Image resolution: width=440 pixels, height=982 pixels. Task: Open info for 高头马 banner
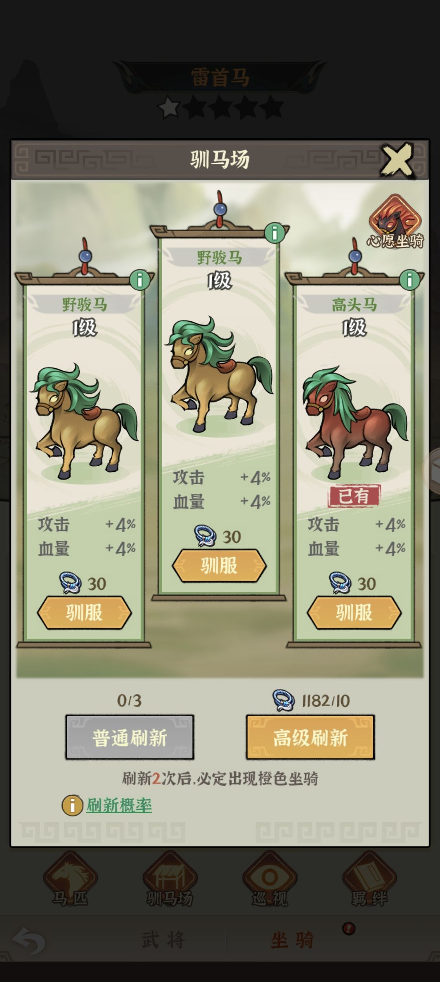tap(409, 280)
